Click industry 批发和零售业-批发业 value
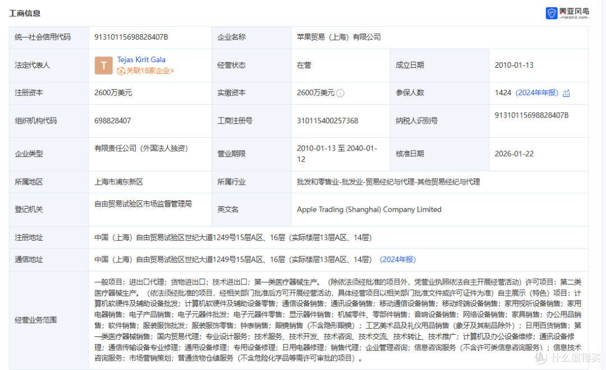The width and height of the screenshot is (606, 370). 388,182
